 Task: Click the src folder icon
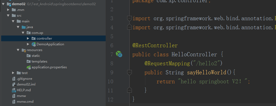[14, 16]
